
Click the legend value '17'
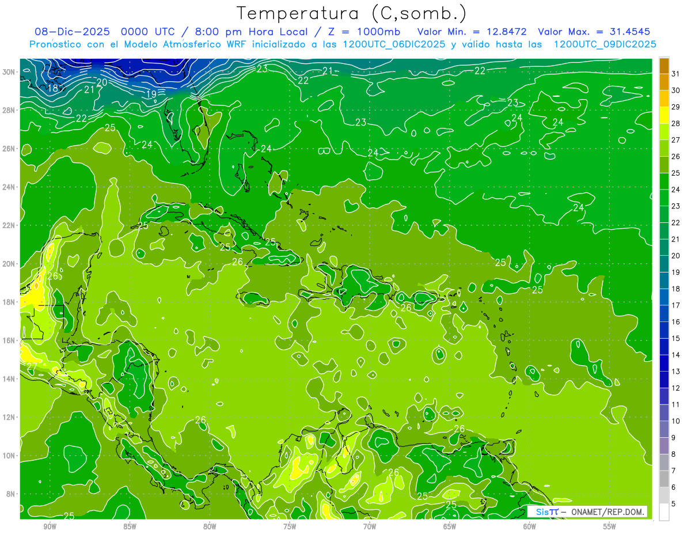[x=676, y=305]
